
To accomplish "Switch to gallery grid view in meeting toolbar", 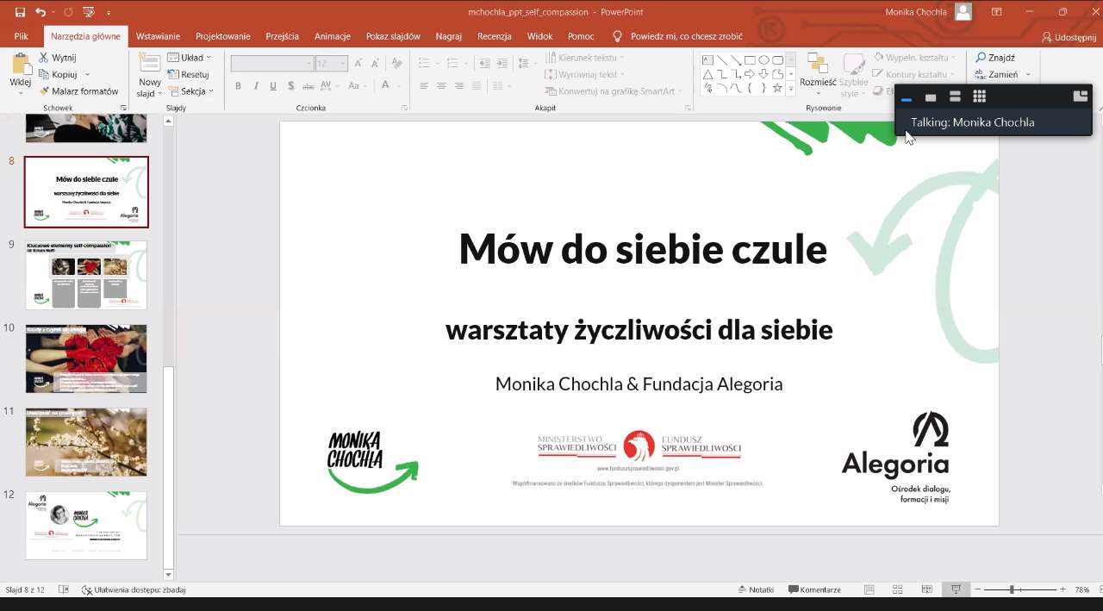I will coord(979,97).
